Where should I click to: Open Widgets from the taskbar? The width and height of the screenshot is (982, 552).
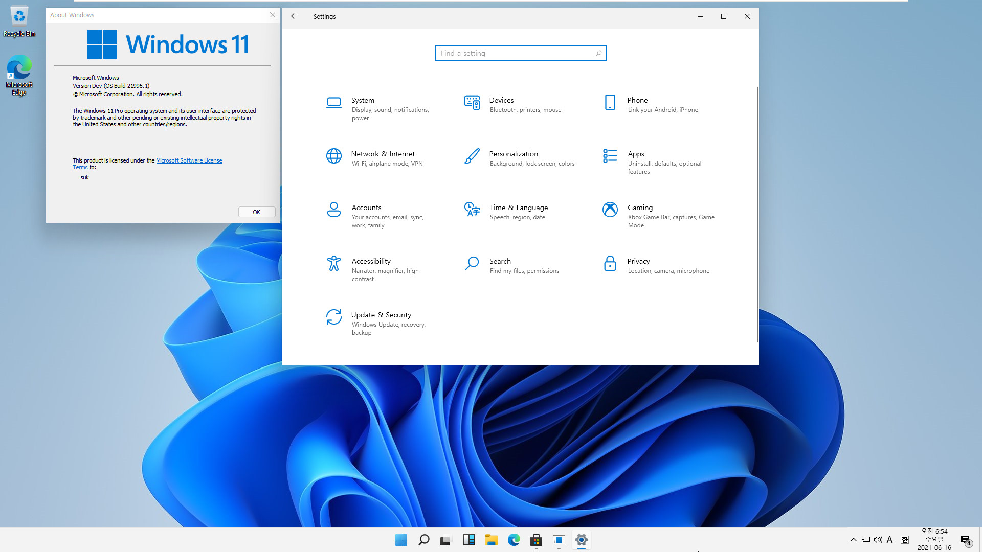469,540
